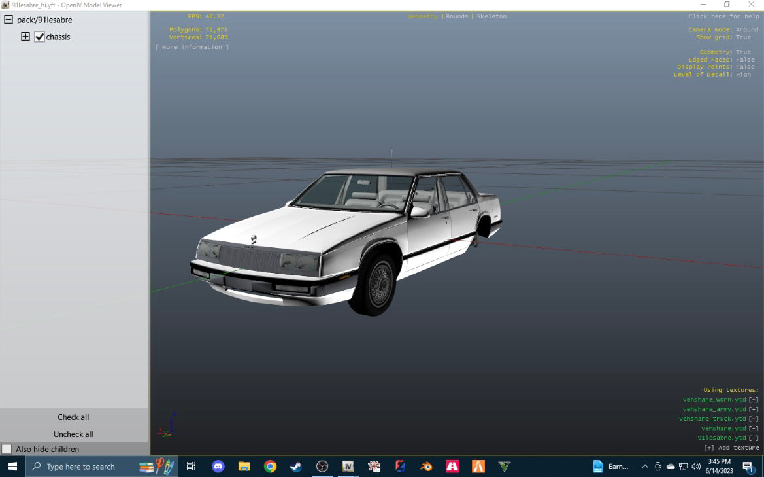Enable the Also hide children checkbox
764x477 pixels.
coord(7,450)
